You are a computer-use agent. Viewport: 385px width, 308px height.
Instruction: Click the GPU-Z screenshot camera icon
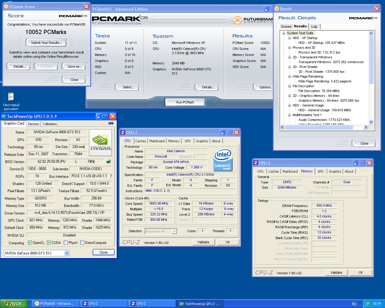click(111, 123)
